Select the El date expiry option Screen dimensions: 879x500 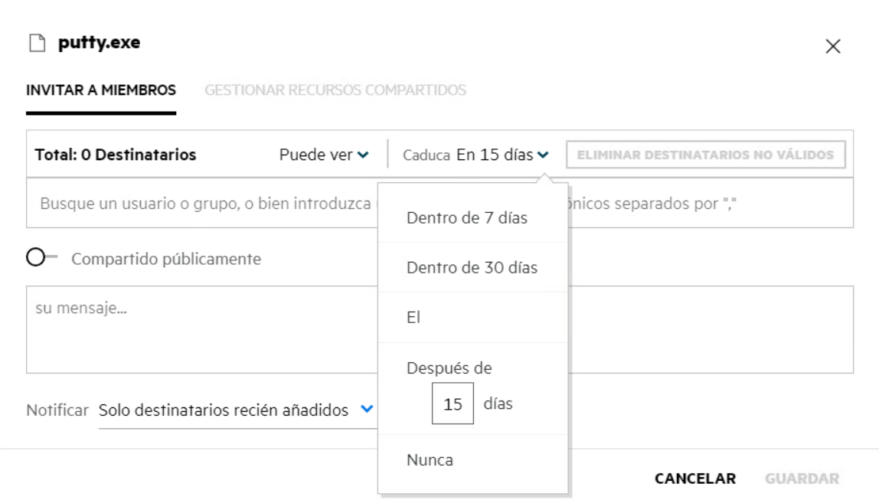click(x=414, y=317)
